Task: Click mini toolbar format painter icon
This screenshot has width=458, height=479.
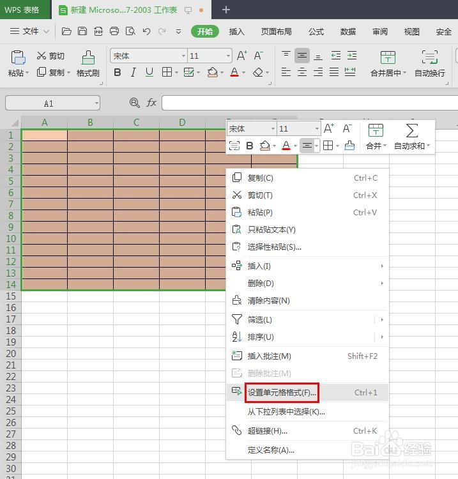Action: point(349,146)
